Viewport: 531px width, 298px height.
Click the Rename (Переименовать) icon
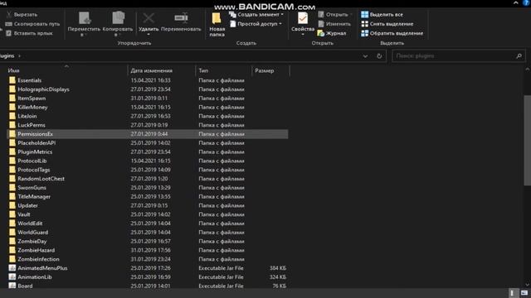pyautogui.click(x=181, y=18)
